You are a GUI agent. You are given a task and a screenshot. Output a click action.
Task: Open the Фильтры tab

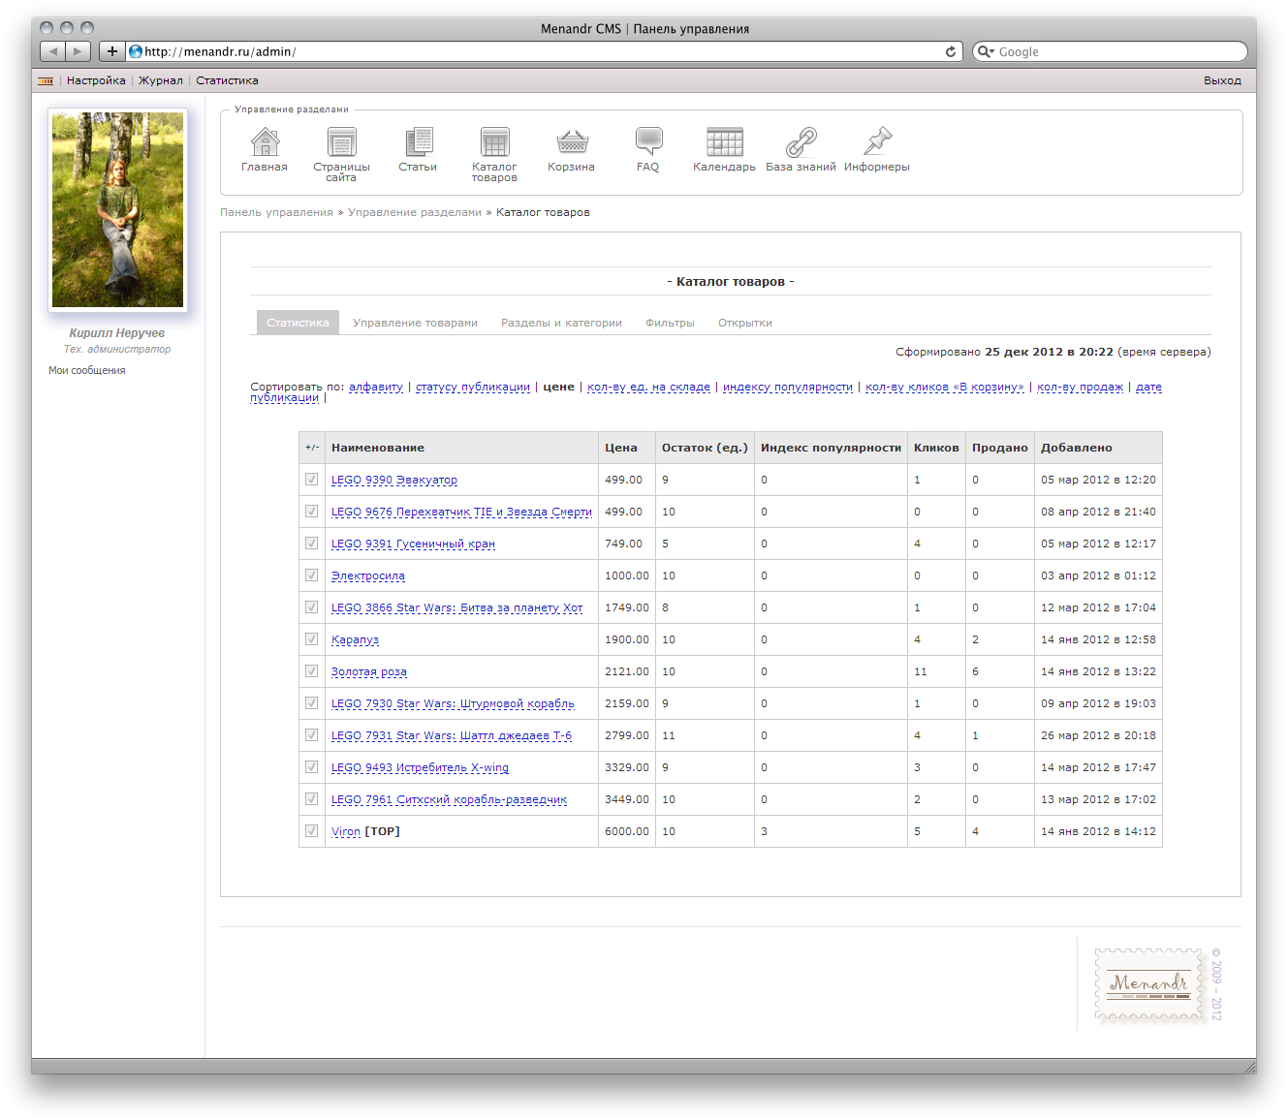pos(670,322)
